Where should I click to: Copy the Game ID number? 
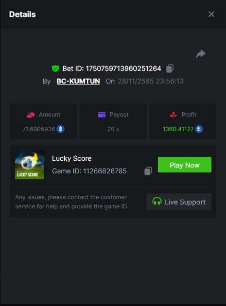(148, 171)
